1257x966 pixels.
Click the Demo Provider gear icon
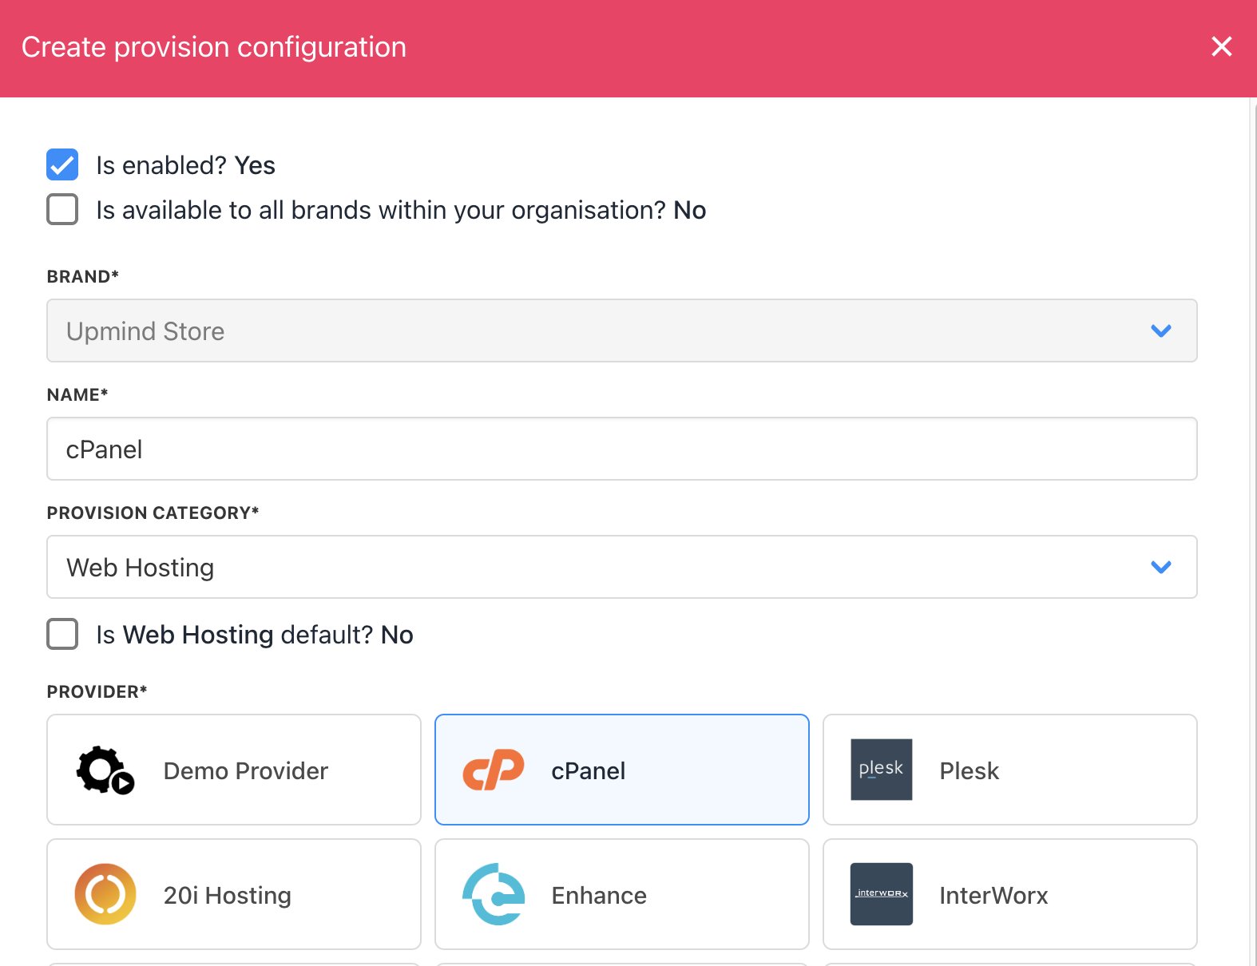(x=105, y=770)
